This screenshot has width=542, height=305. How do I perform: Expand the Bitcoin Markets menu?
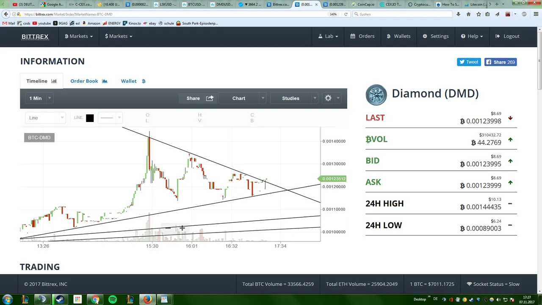pyautogui.click(x=78, y=36)
